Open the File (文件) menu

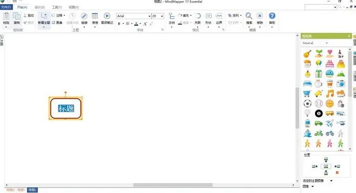tap(6, 7)
